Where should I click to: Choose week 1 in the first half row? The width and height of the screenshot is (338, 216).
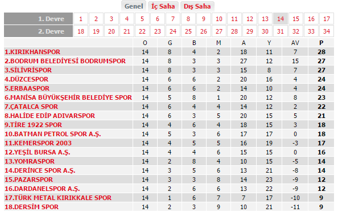click(x=81, y=19)
